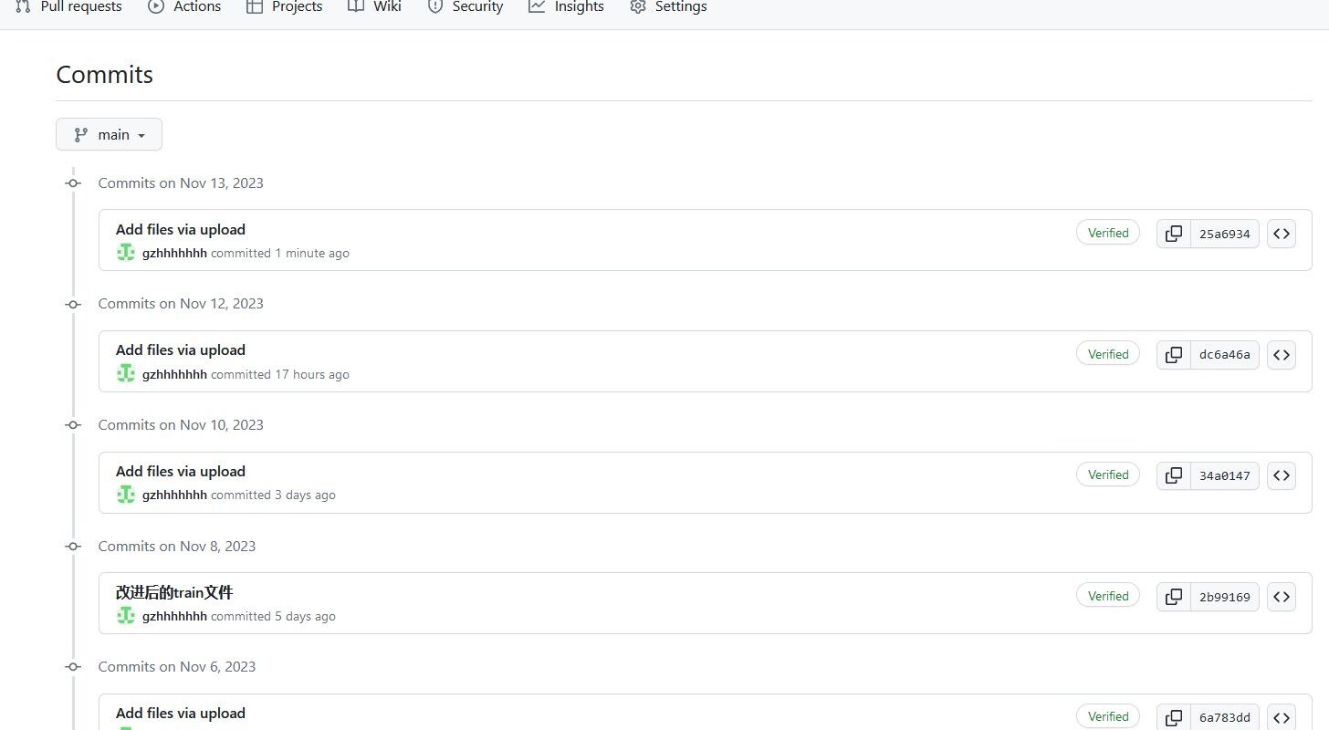Image resolution: width=1329 pixels, height=730 pixels.
Task: Go to the Projects tab
Action: [x=285, y=7]
